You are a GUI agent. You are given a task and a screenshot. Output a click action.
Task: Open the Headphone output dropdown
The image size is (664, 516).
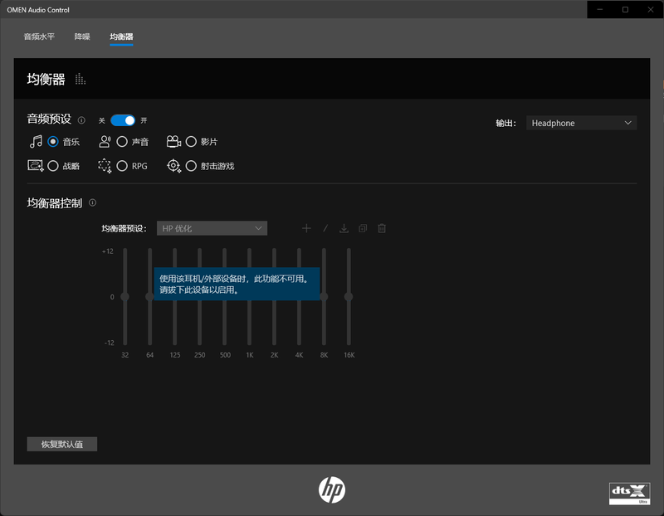(582, 123)
